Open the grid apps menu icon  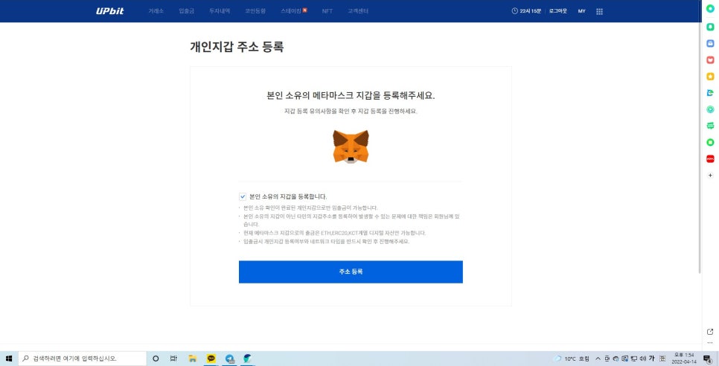(x=599, y=11)
